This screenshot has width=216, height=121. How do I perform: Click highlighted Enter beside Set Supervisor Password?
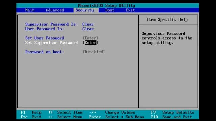[90, 43]
